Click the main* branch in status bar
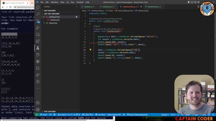 tap(44, 115)
